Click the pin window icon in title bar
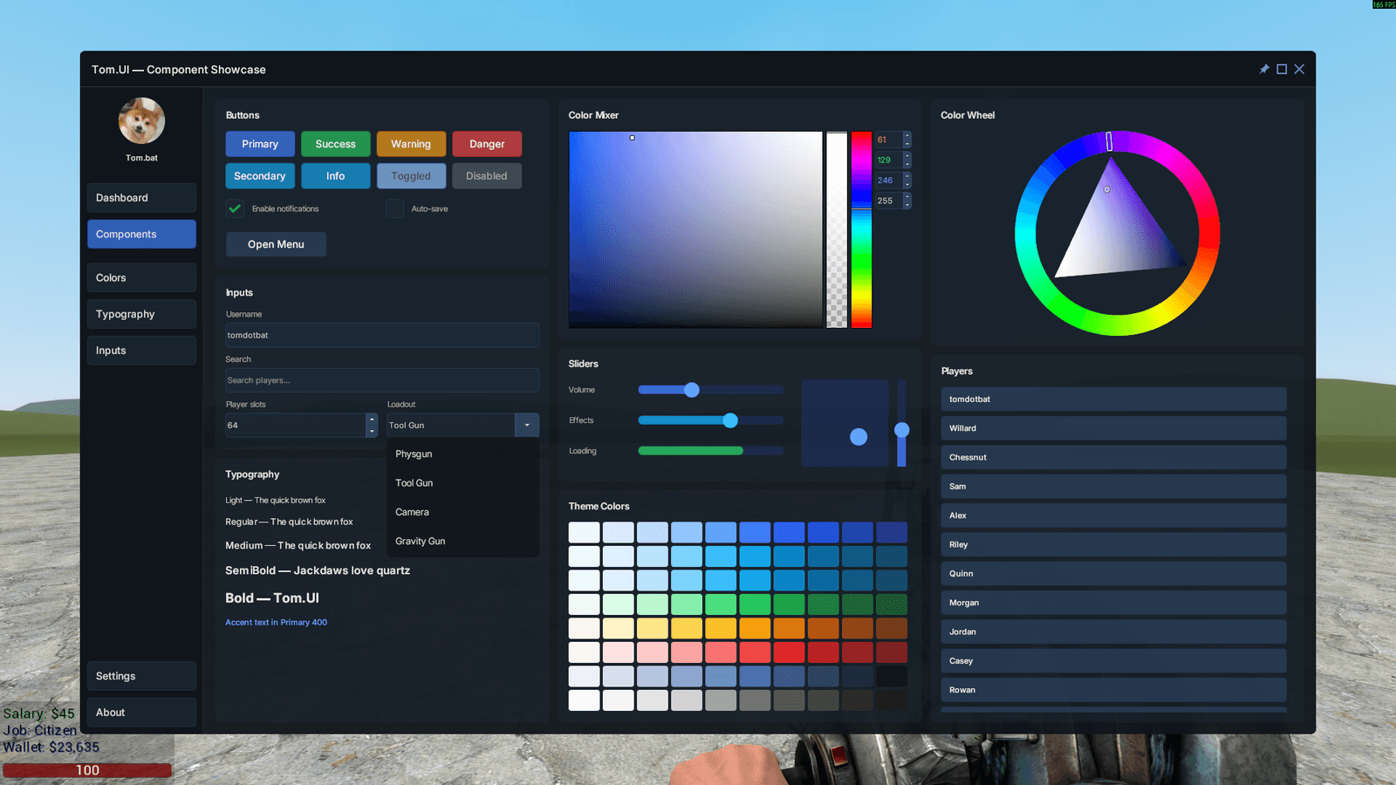 tap(1264, 69)
